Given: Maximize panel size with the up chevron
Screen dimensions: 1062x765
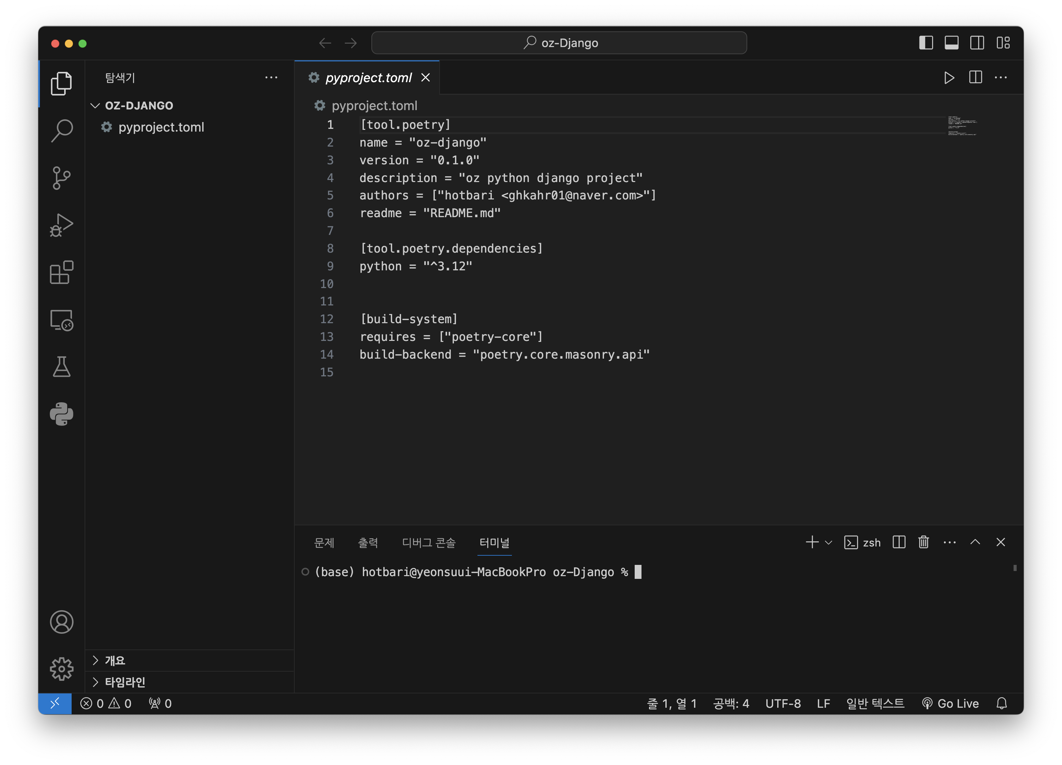Looking at the screenshot, I should [x=975, y=542].
